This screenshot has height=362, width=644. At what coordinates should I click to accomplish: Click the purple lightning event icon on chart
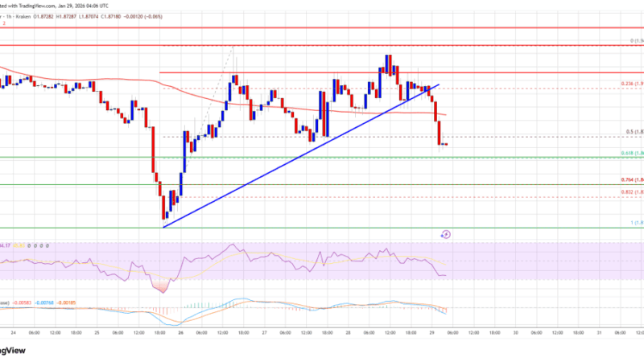pos(446,234)
